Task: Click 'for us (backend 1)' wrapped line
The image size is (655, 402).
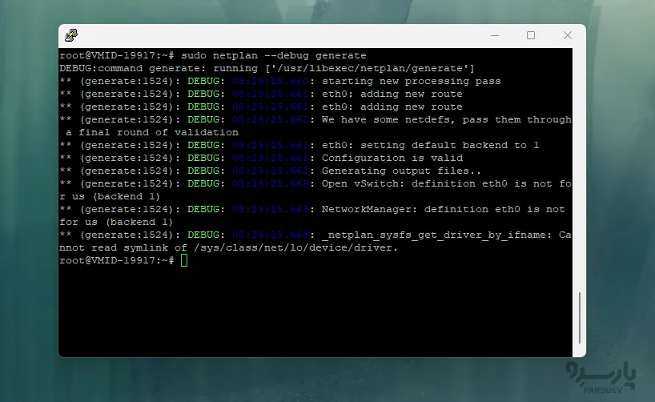Action: [x=116, y=222]
